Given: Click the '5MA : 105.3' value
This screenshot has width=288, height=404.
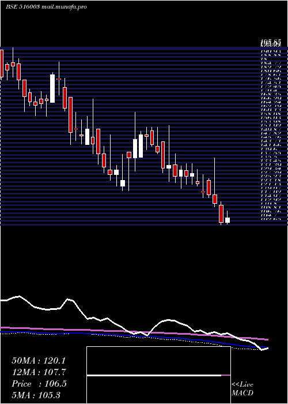Looking at the screenshot, I should (x=36, y=395).
